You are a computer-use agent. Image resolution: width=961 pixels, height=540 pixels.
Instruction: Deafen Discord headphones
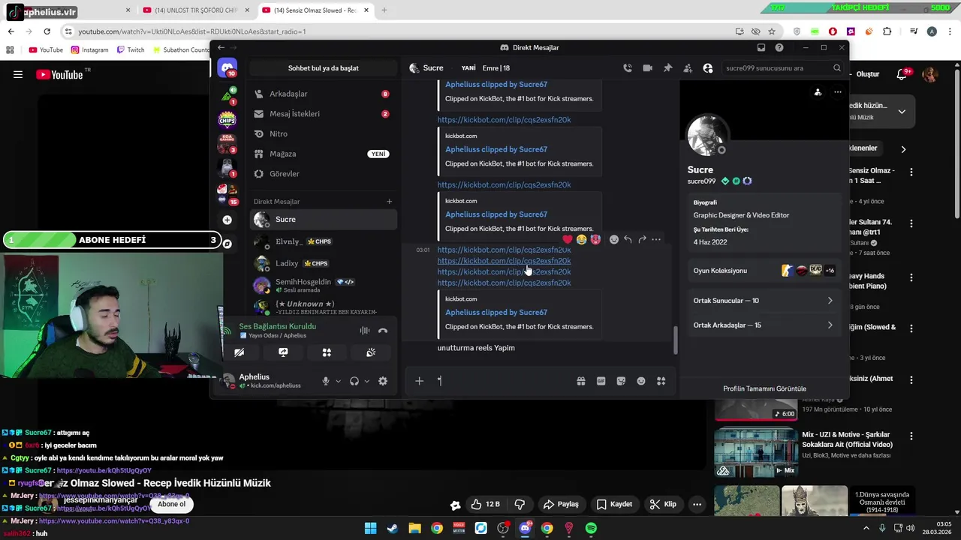click(x=354, y=382)
